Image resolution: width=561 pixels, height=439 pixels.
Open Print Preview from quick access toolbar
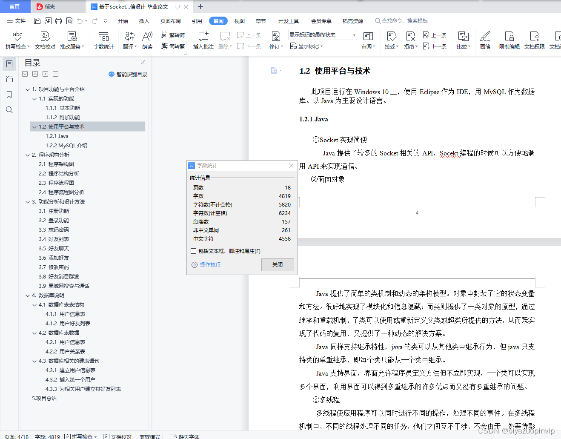(69, 21)
